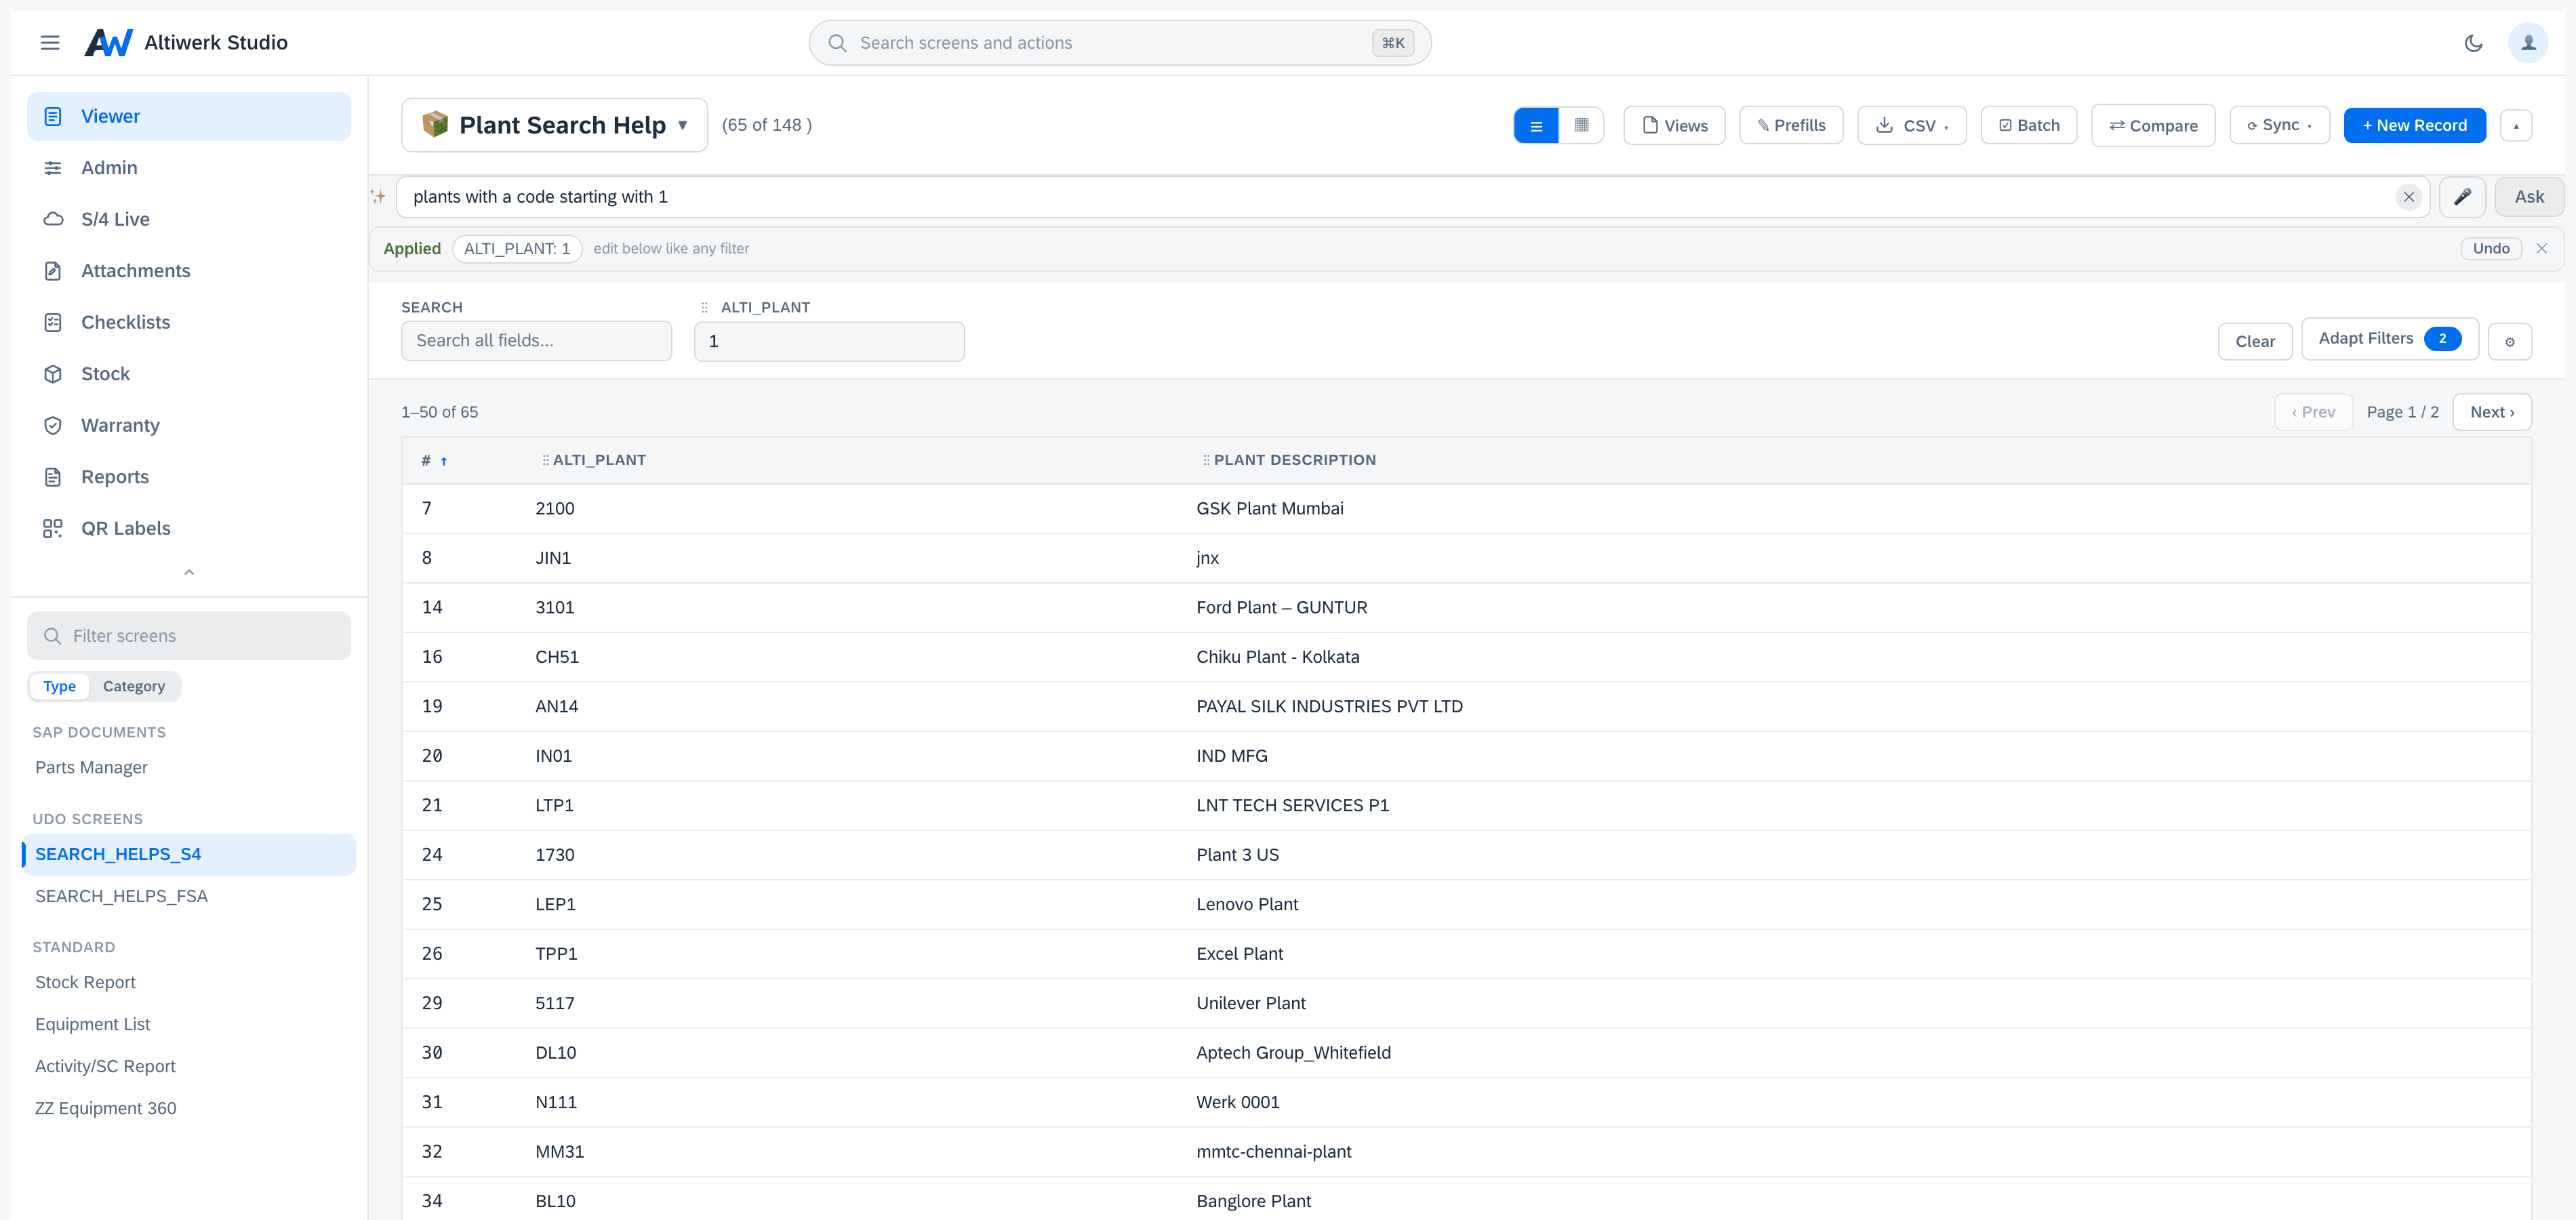Collapse the header with the triangle button
The height and width of the screenshot is (1220, 2576).
[2516, 126]
